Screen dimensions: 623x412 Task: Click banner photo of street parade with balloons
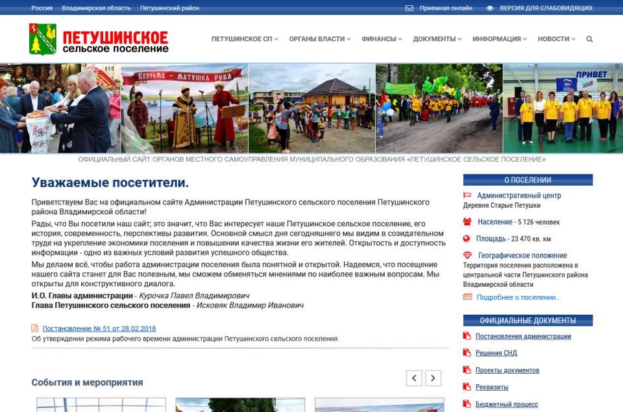(439, 108)
